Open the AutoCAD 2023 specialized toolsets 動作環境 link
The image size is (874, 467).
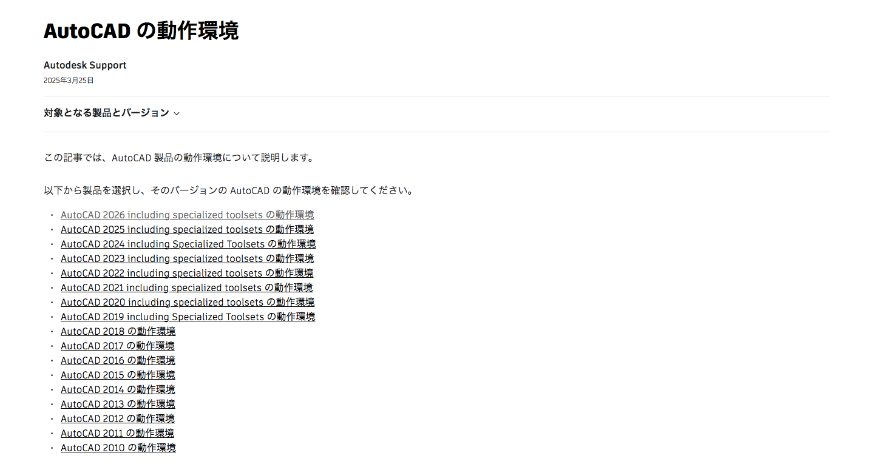[187, 258]
